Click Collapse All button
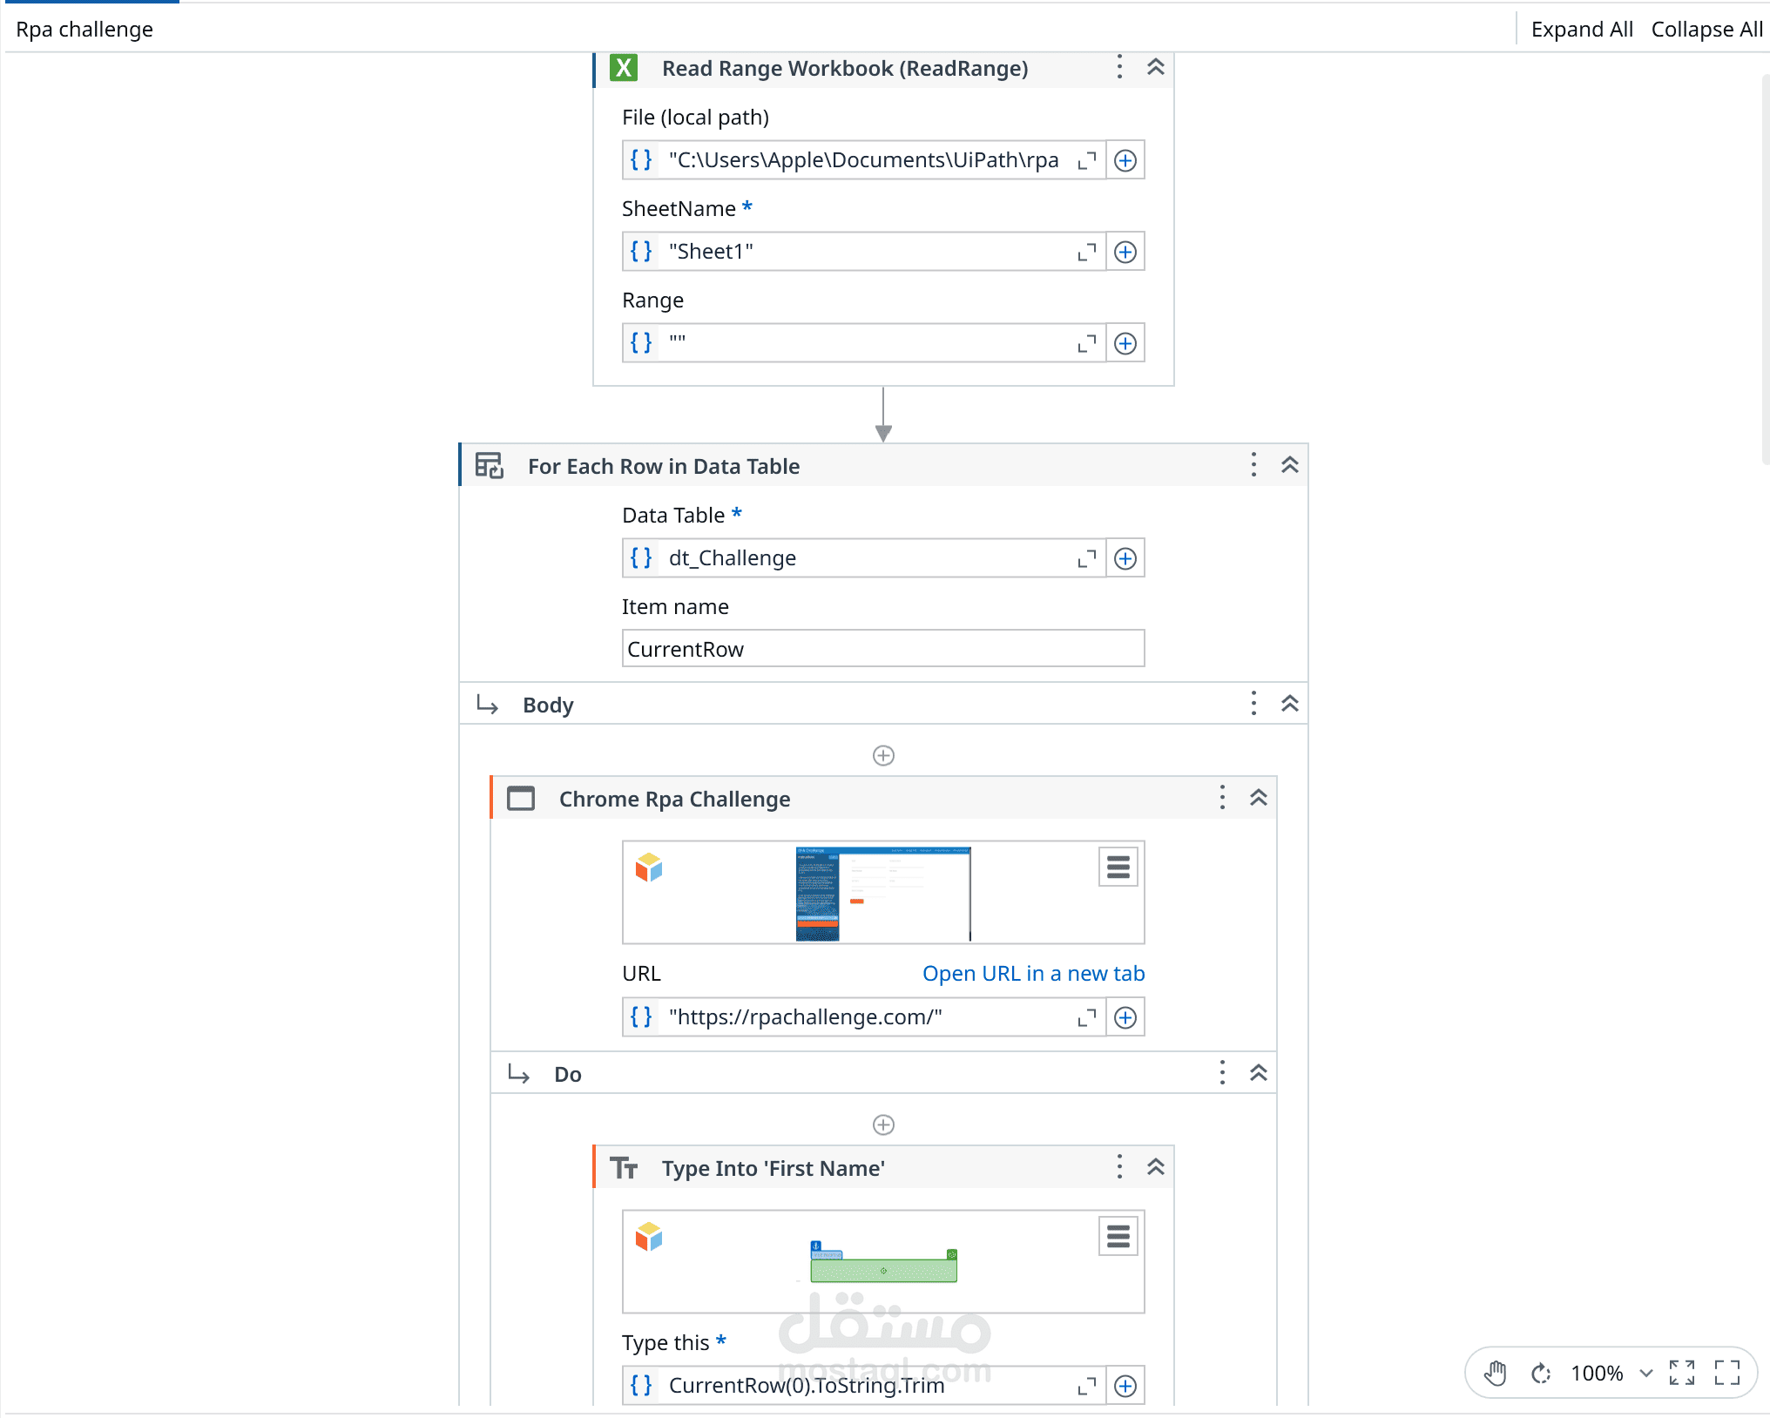 tap(1706, 29)
